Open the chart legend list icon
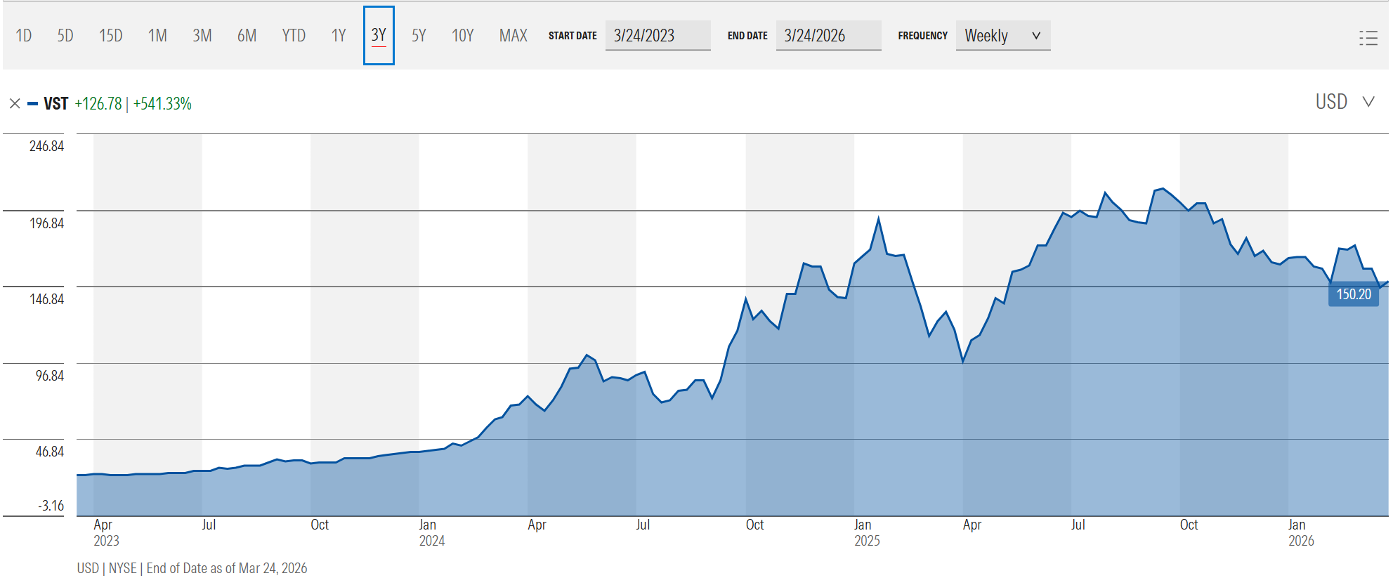This screenshot has width=1393, height=578. (x=1368, y=38)
